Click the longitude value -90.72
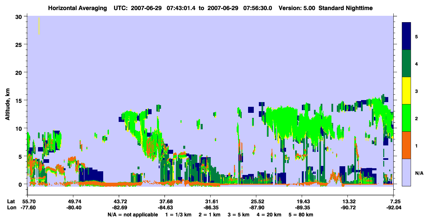The image size is (437, 224). click(348, 208)
